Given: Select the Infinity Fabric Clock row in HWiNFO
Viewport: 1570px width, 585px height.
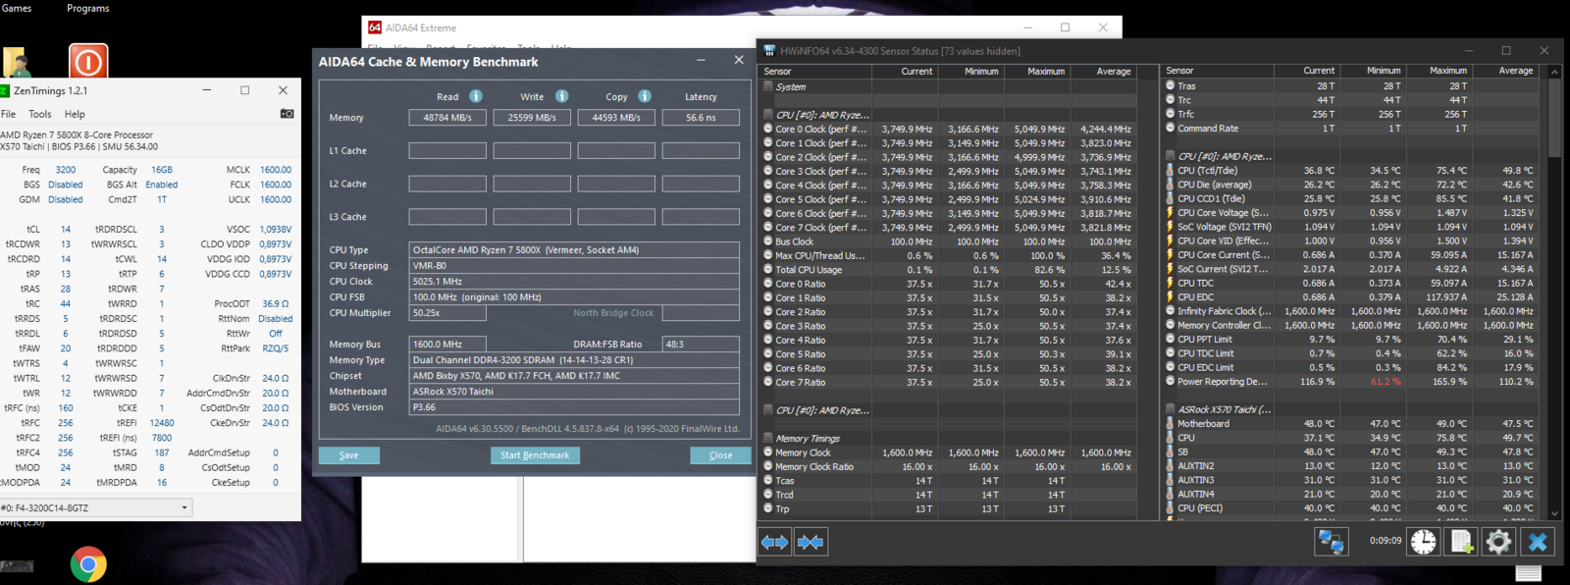Looking at the screenshot, I should pos(1351,311).
